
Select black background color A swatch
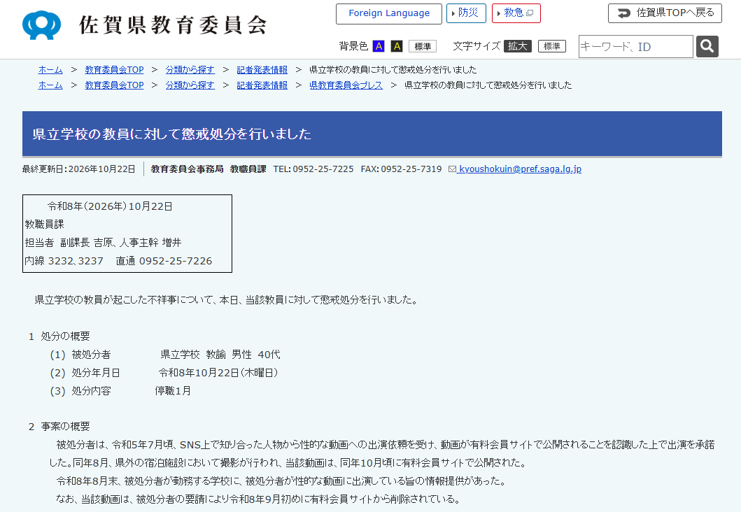pos(397,46)
